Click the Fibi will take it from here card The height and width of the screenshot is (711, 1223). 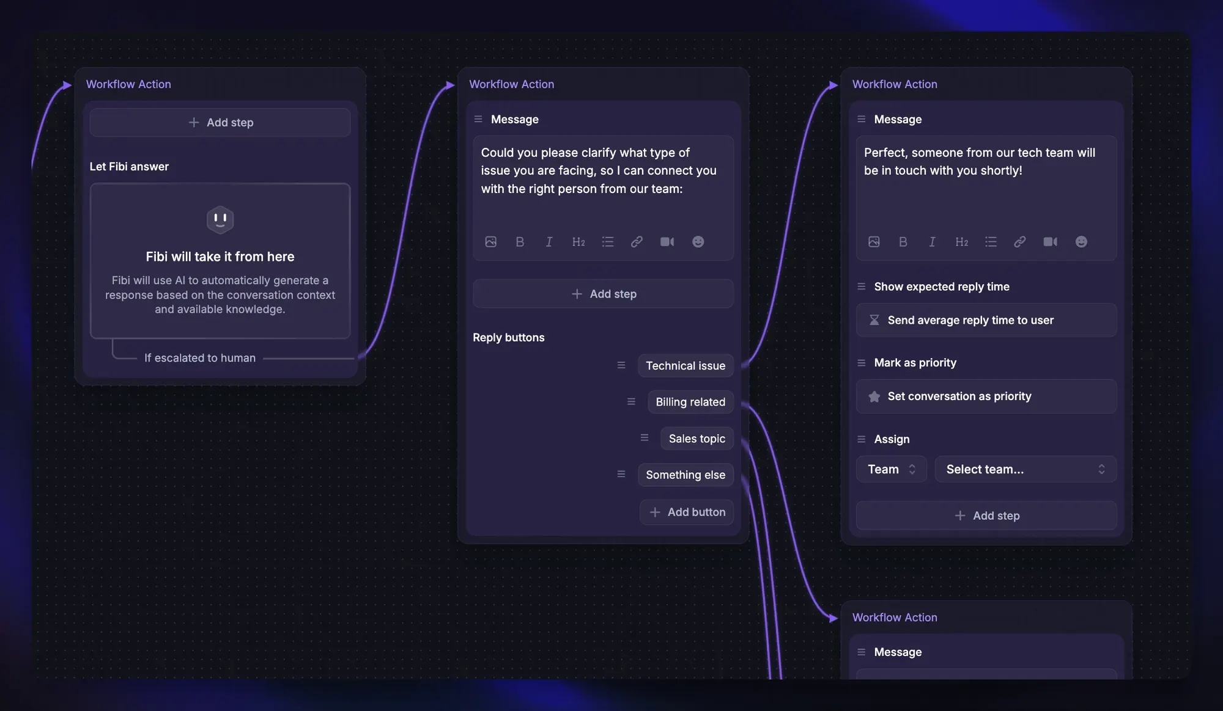click(x=220, y=261)
